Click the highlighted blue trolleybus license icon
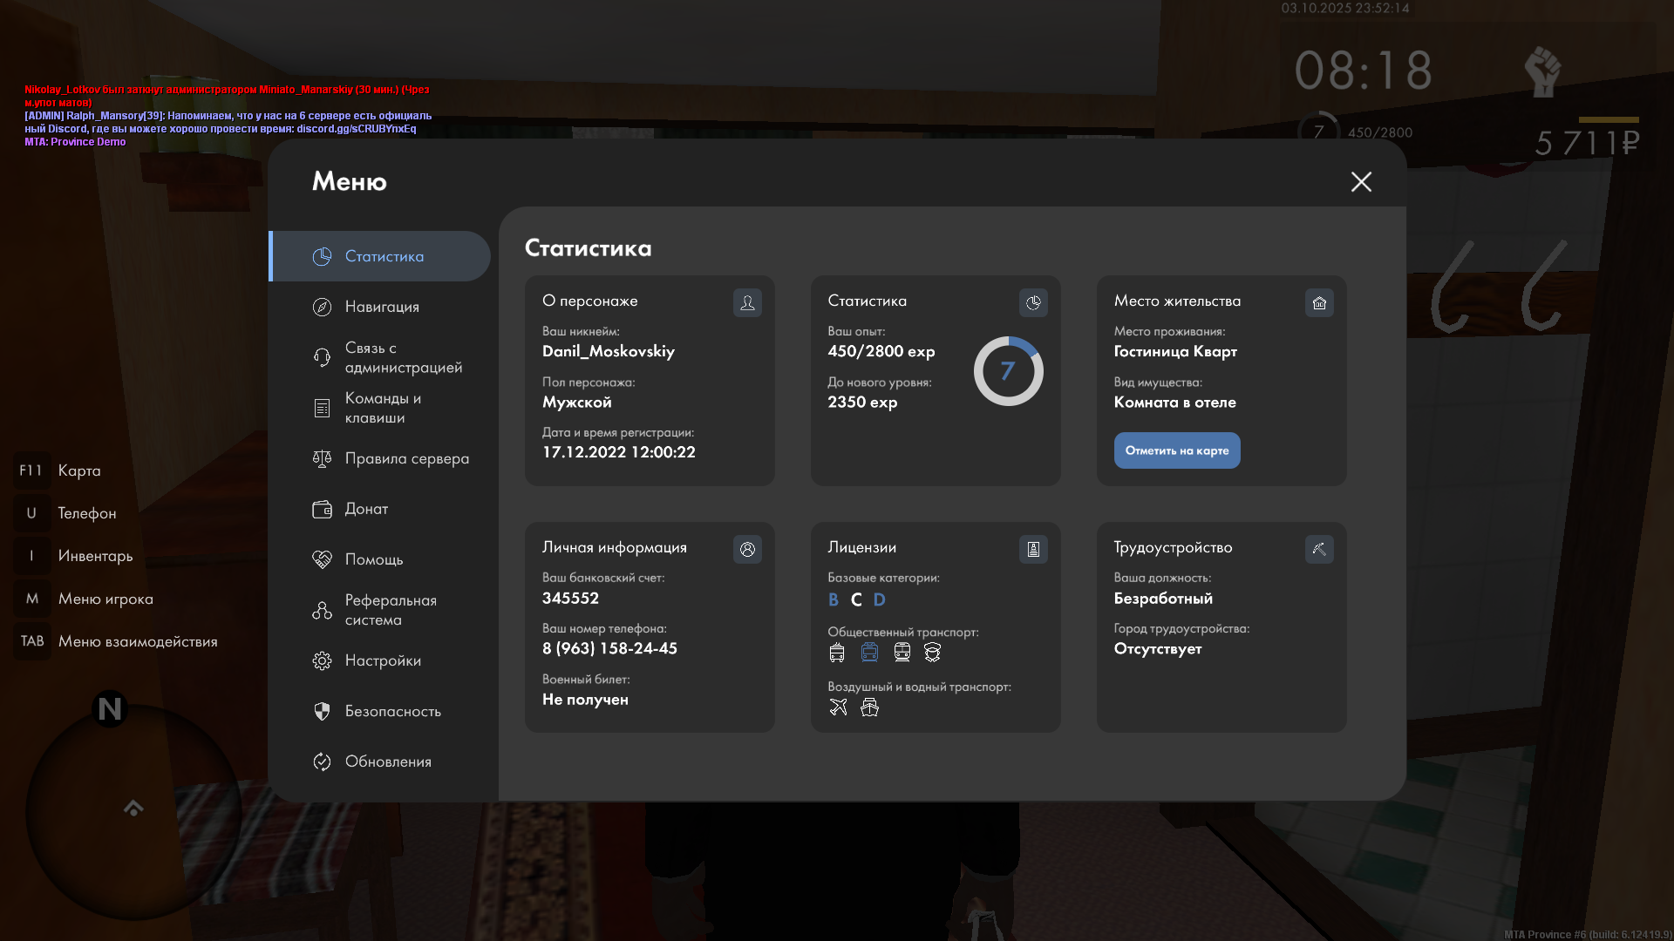Screen dimensions: 1674x941 click(x=869, y=653)
